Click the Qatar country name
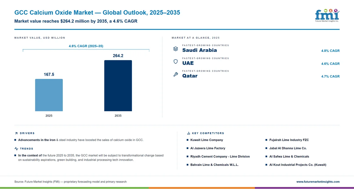The height and width of the screenshot is (189, 354). (190, 76)
